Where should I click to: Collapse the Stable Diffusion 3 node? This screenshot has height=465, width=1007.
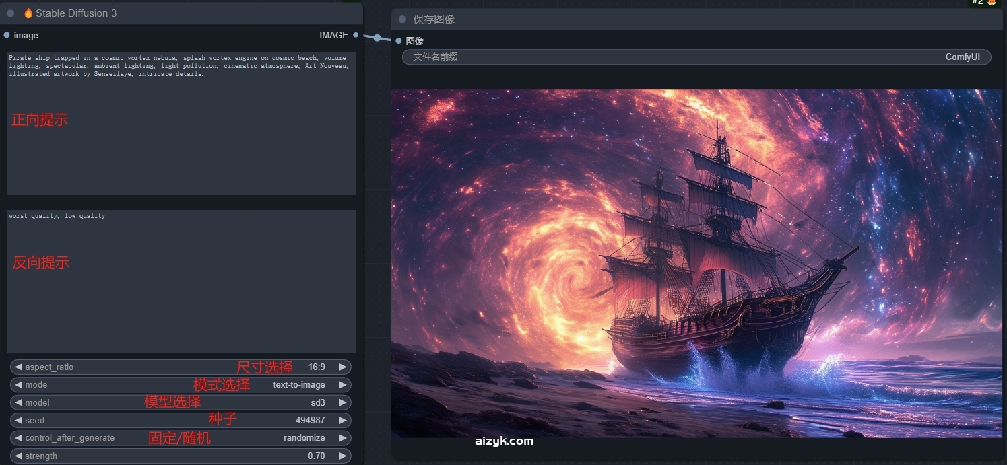pos(10,13)
